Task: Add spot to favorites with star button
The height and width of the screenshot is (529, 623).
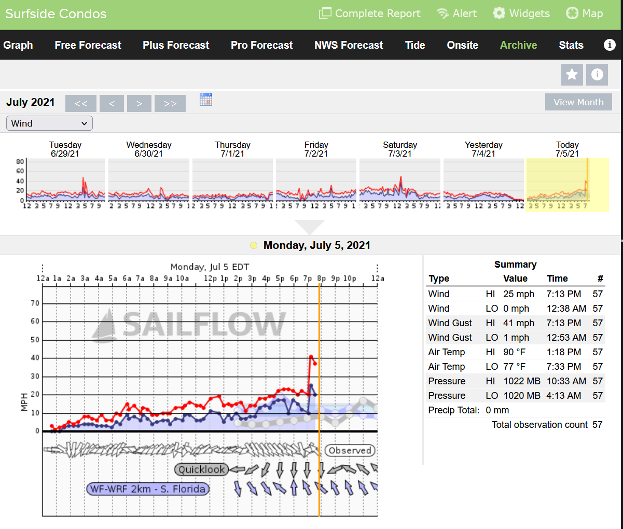Action: click(x=572, y=75)
